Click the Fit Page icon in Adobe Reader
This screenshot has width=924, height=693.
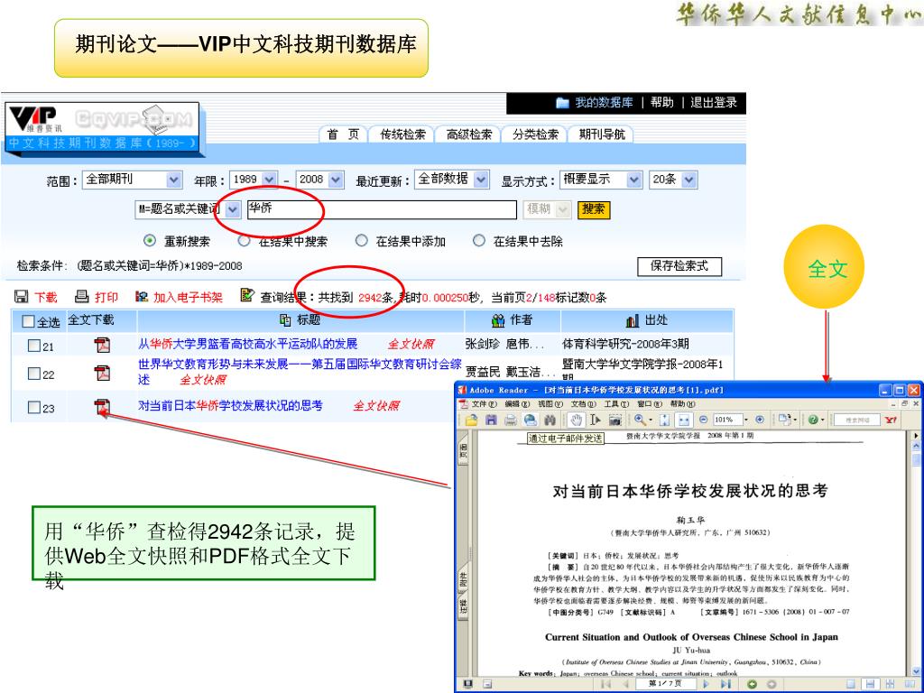coord(665,420)
